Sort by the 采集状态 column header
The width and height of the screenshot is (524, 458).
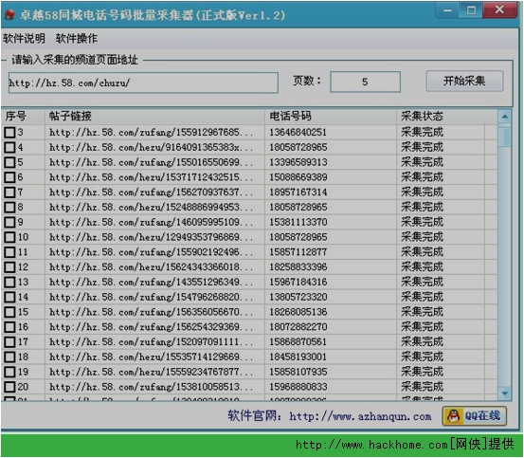tap(446, 117)
